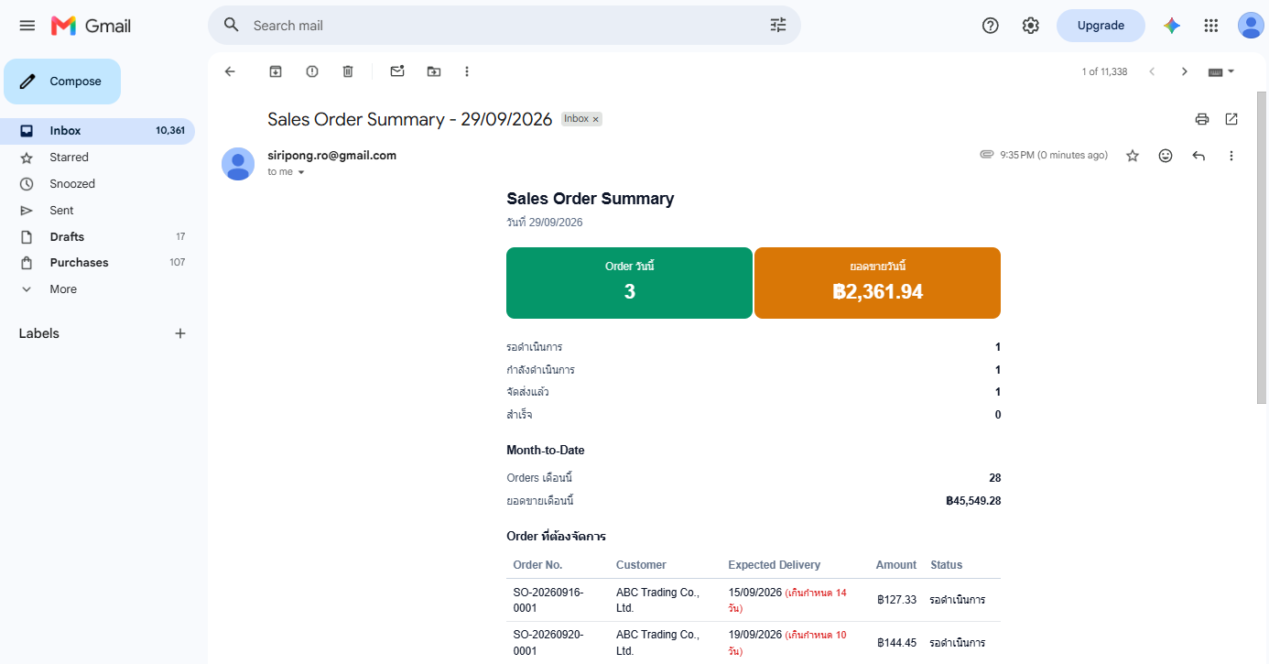
Task: Reply to the email
Action: pos(1198,156)
